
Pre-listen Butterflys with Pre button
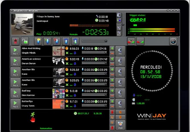(x=120, y=104)
